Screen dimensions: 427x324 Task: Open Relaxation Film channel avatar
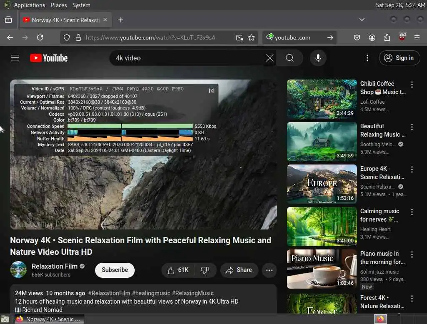point(18,269)
